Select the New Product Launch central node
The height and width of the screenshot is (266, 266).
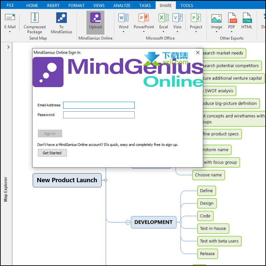[x=67, y=180]
